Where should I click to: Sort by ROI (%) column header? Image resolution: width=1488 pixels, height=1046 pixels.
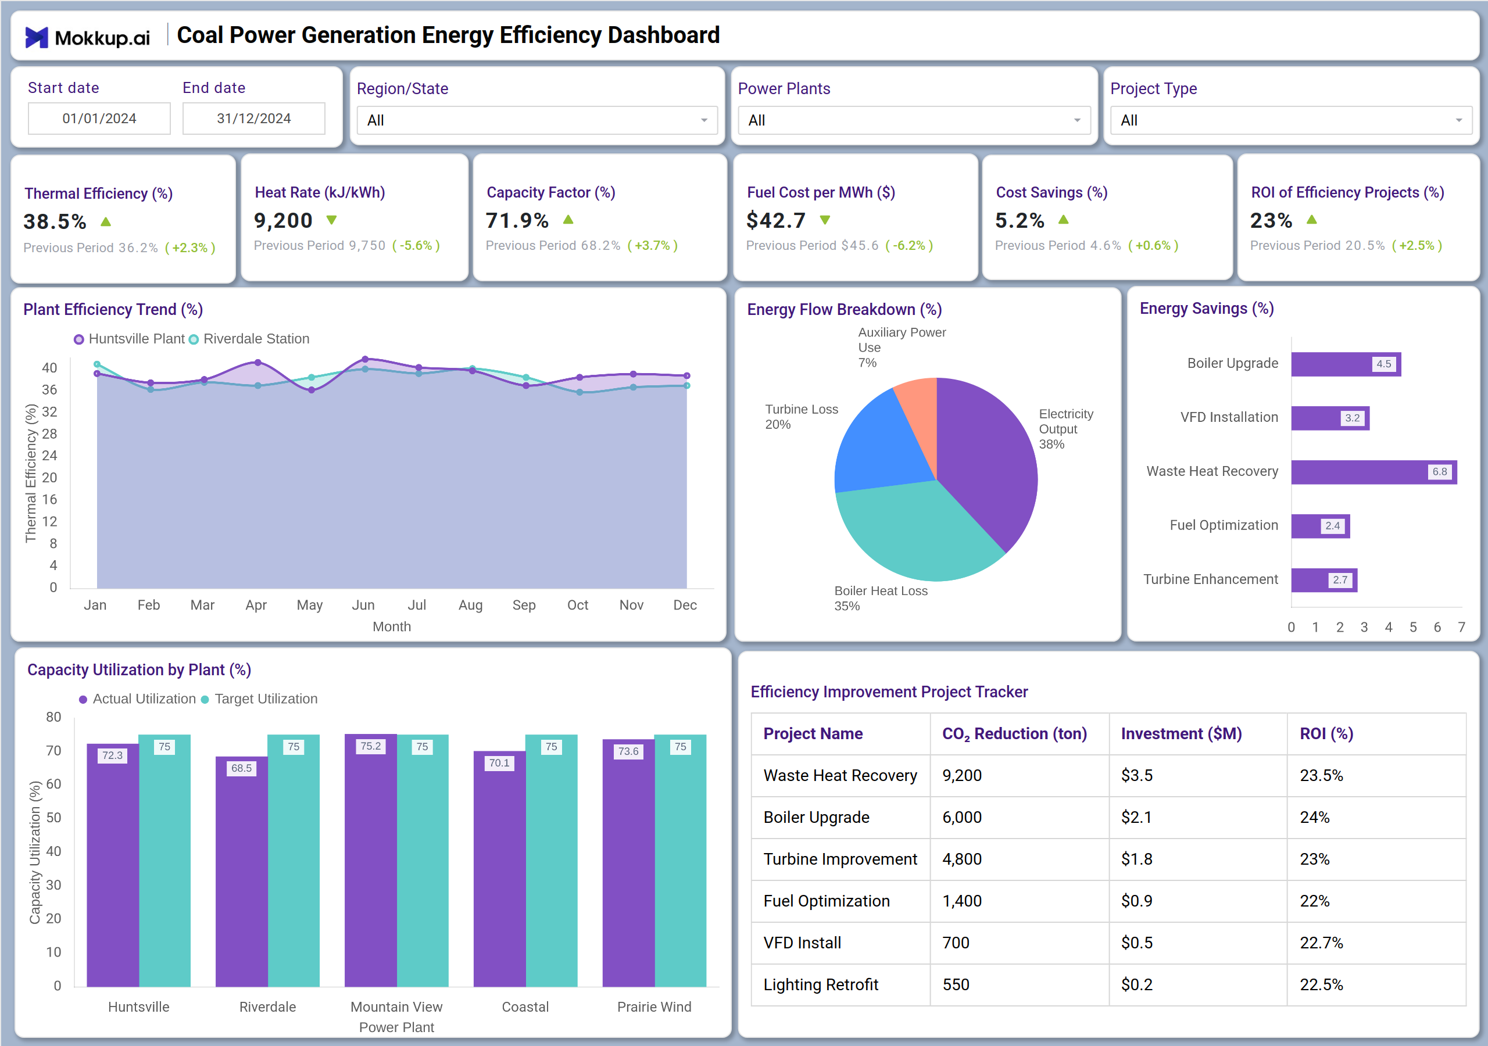point(1326,733)
